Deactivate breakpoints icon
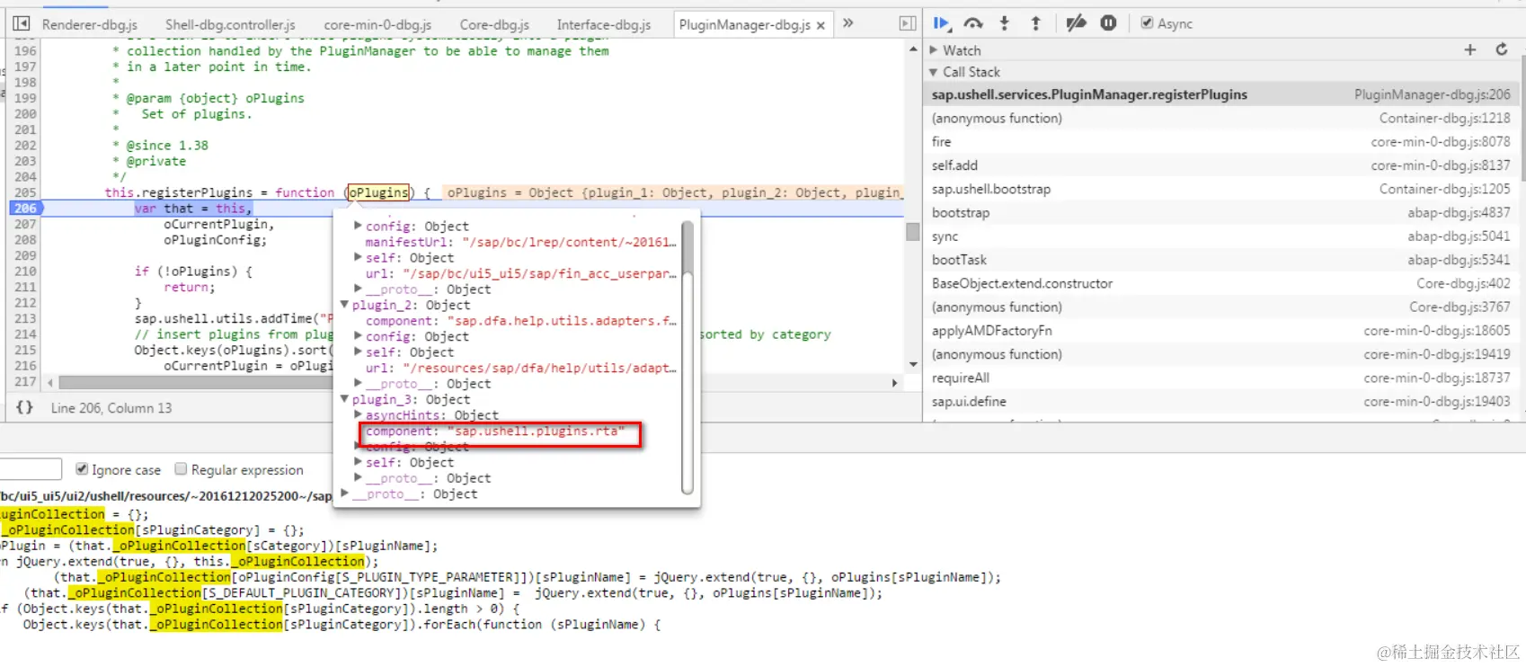1526x667 pixels. 1076,23
